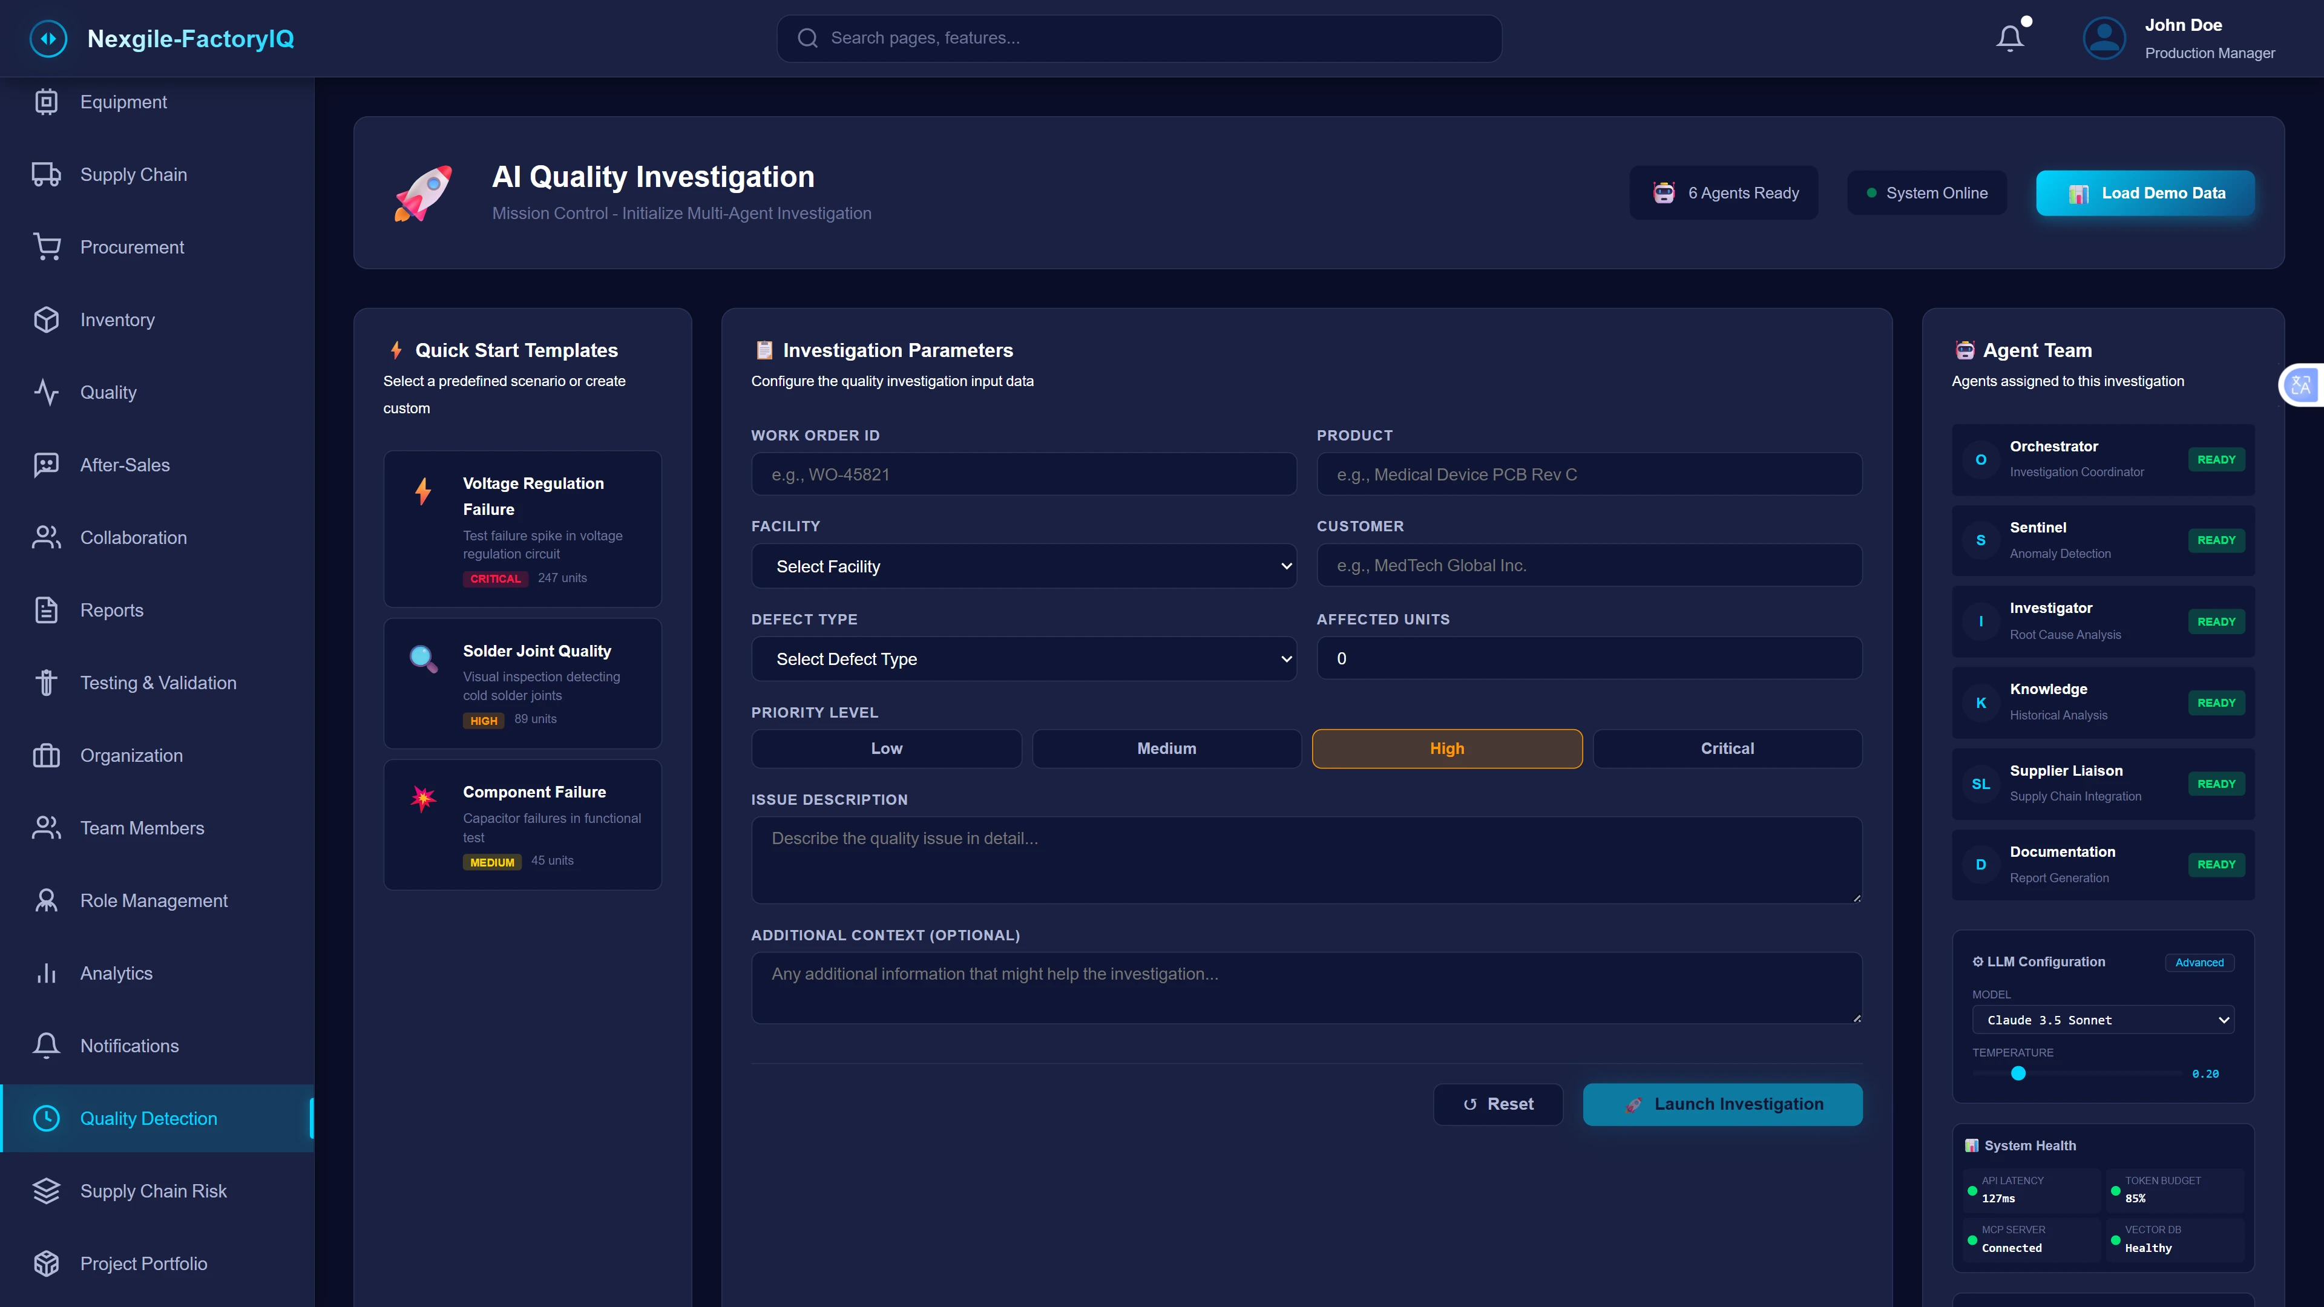The width and height of the screenshot is (2324, 1307).
Task: Expand the Select Defect Type dropdown
Action: pos(1024,658)
